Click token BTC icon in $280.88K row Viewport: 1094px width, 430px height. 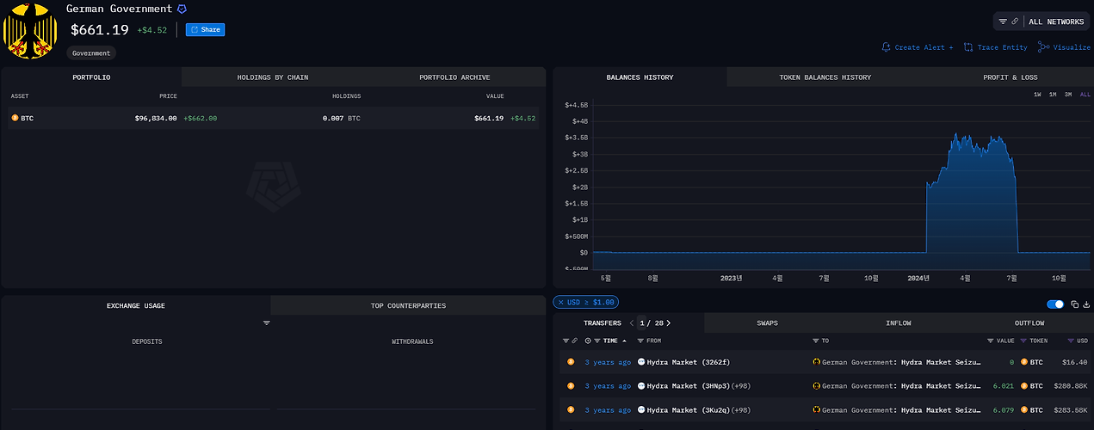(x=1024, y=386)
